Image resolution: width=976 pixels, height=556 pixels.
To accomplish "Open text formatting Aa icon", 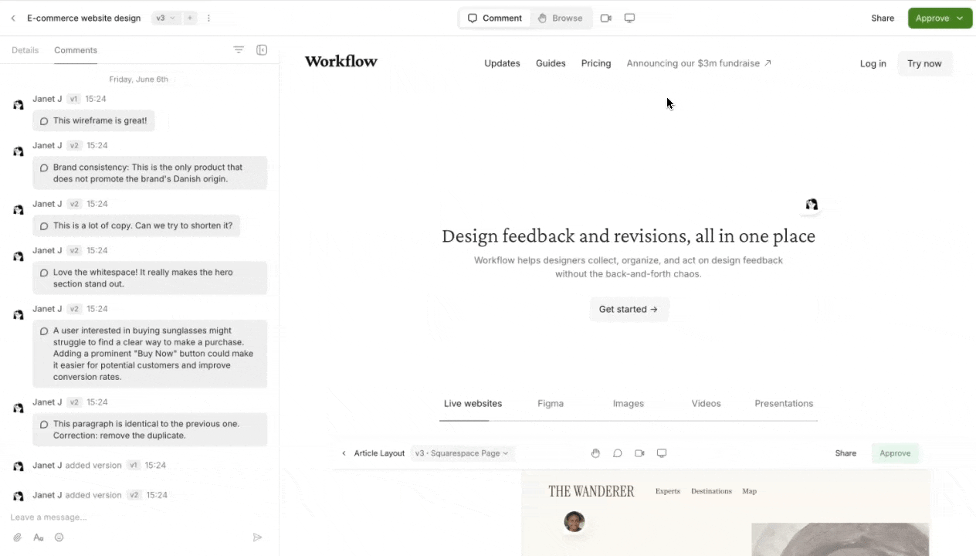I will pos(39,537).
